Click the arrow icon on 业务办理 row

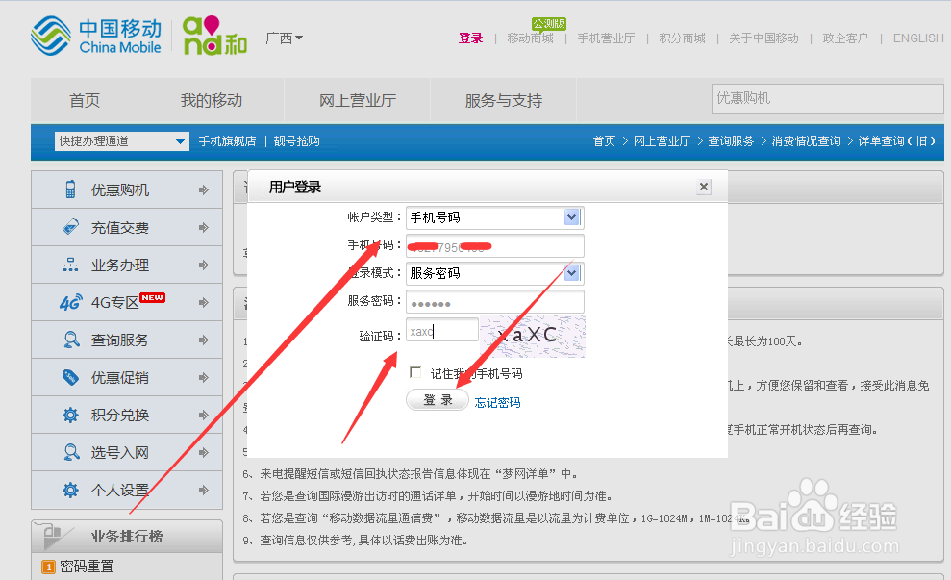pyautogui.click(x=203, y=265)
